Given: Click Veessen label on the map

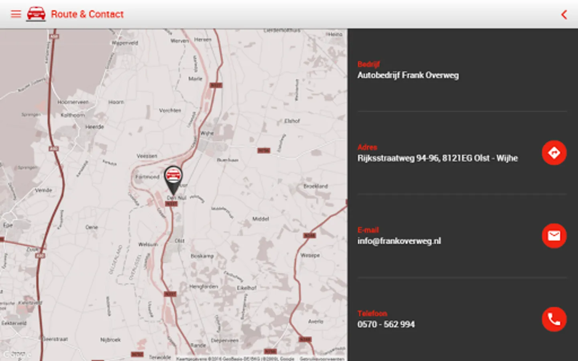Looking at the screenshot, I should tap(147, 156).
